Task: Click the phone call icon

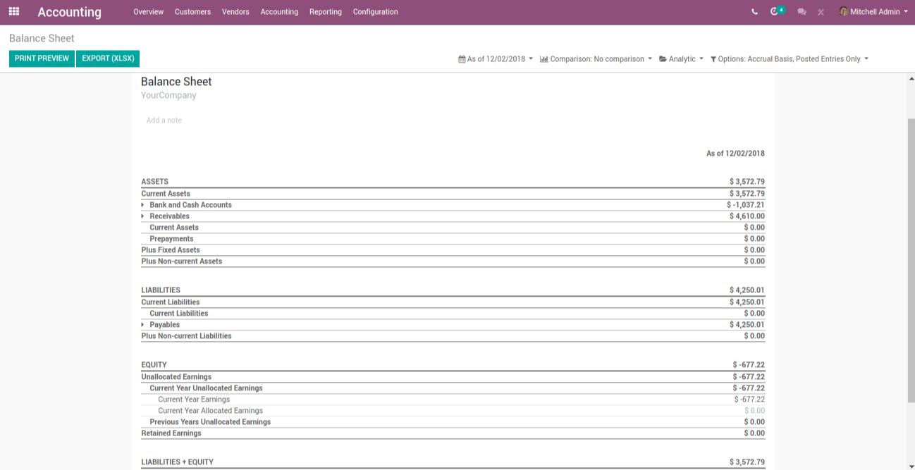Action: point(755,12)
